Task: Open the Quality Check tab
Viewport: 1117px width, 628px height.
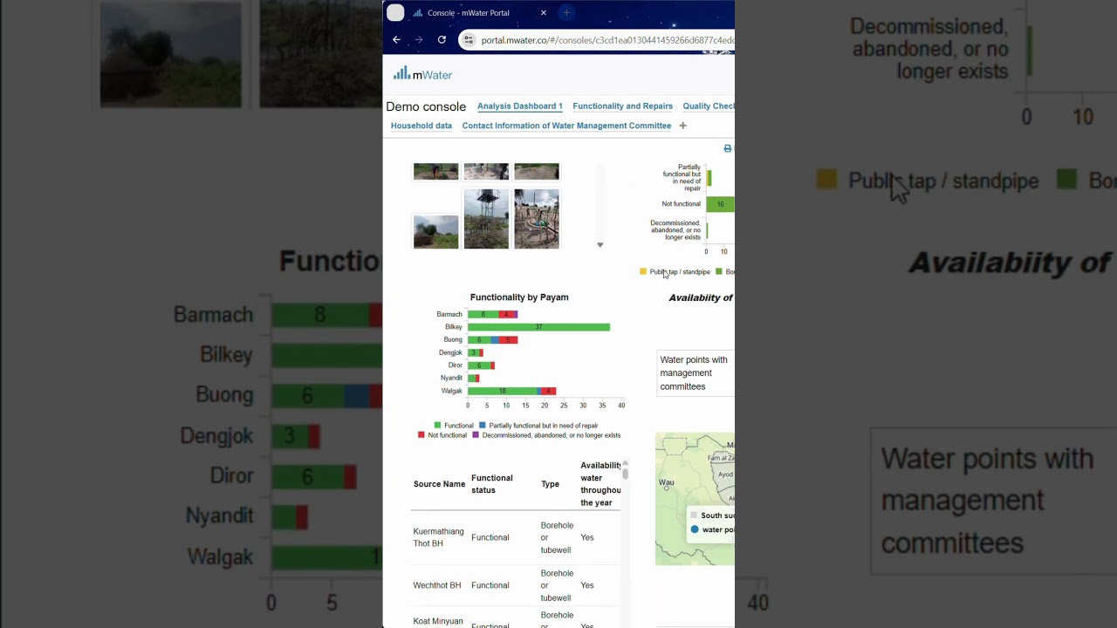Action: pyautogui.click(x=709, y=106)
